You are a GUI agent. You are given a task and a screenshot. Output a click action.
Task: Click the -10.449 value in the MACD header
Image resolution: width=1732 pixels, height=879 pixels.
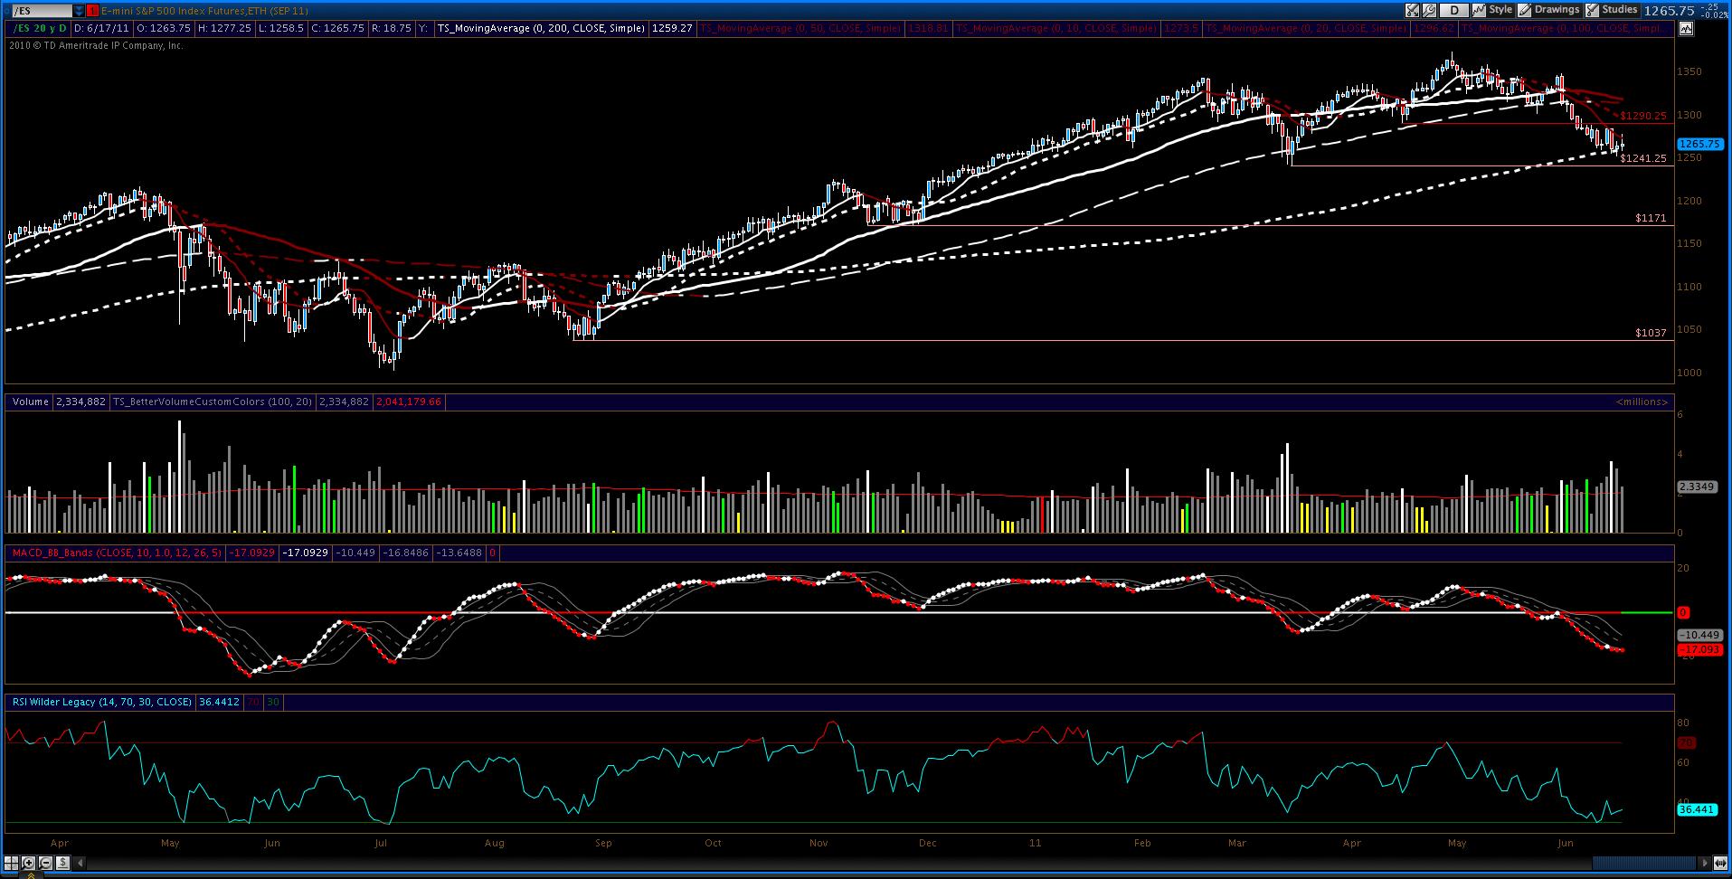click(x=356, y=553)
